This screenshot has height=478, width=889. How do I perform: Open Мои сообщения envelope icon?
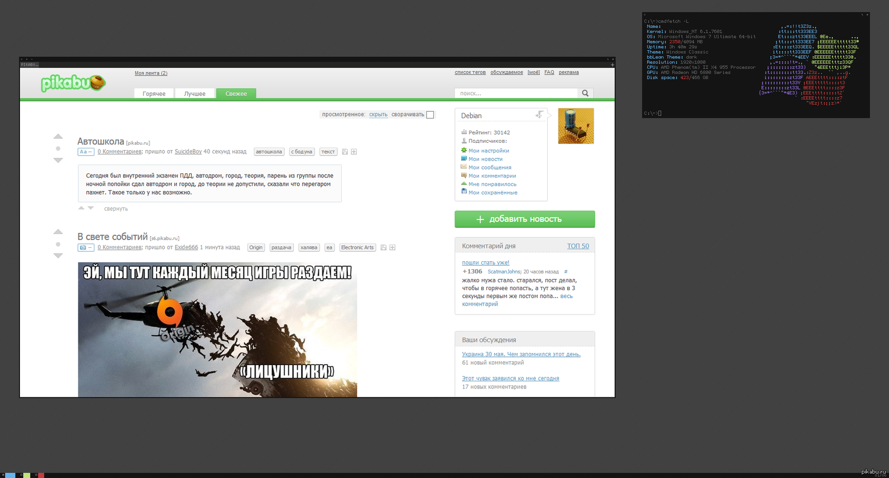click(464, 167)
